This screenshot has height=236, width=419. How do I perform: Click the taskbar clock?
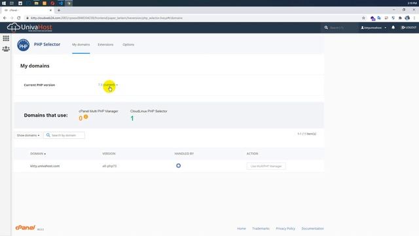412,3
